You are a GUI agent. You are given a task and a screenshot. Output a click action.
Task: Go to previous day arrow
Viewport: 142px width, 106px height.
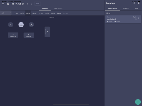pyautogui.click(x=27, y=4)
